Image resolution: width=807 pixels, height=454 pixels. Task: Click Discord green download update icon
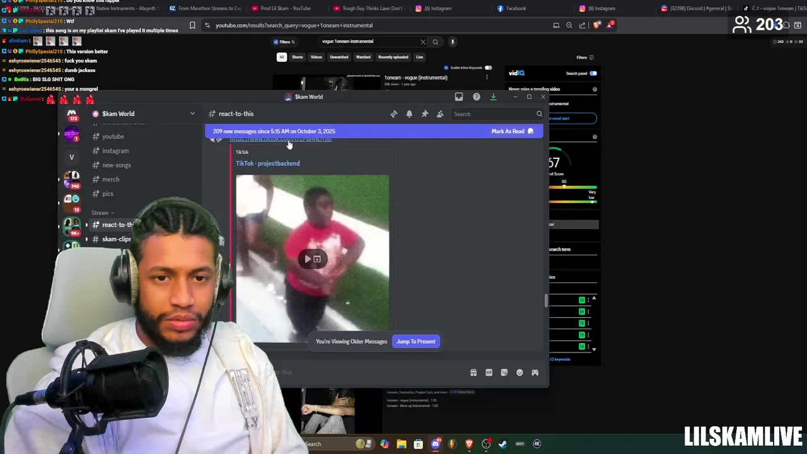point(494,96)
